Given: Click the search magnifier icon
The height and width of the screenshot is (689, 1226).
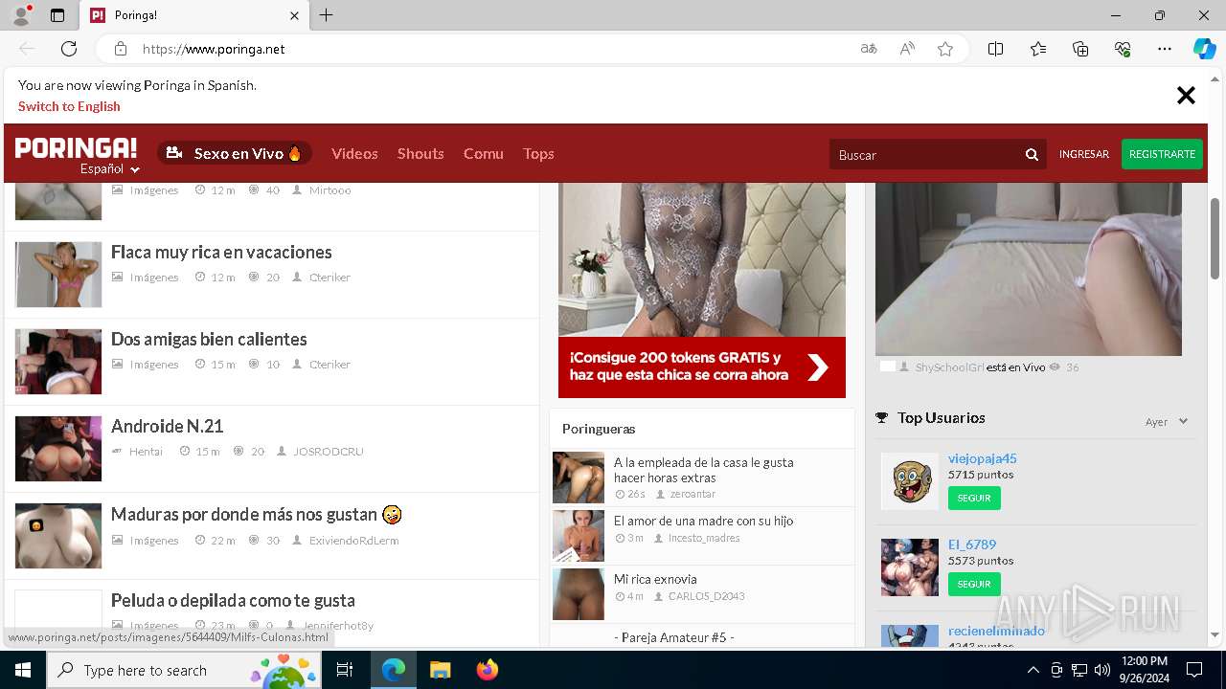Looking at the screenshot, I should coord(1032,154).
